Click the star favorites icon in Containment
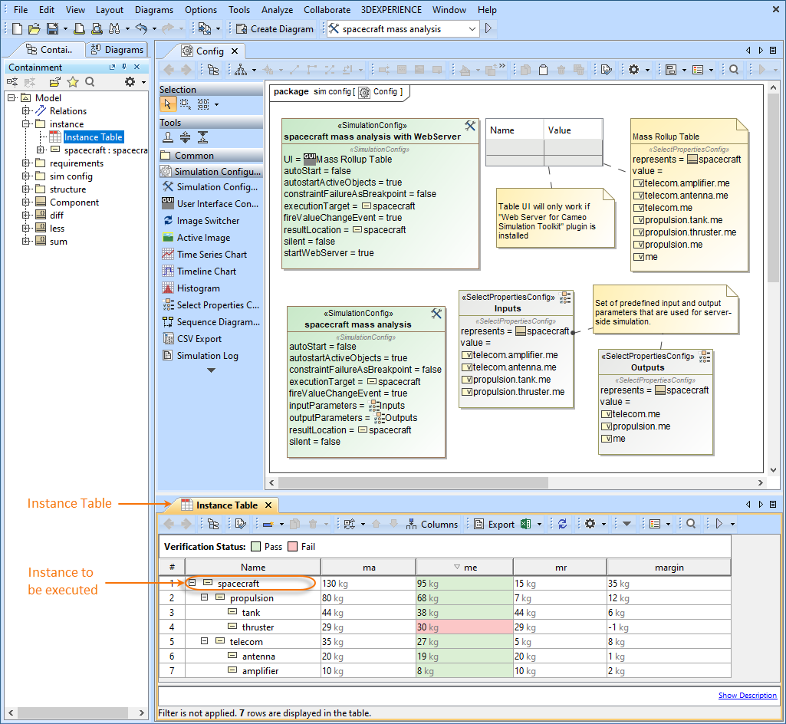The image size is (786, 724). click(73, 82)
